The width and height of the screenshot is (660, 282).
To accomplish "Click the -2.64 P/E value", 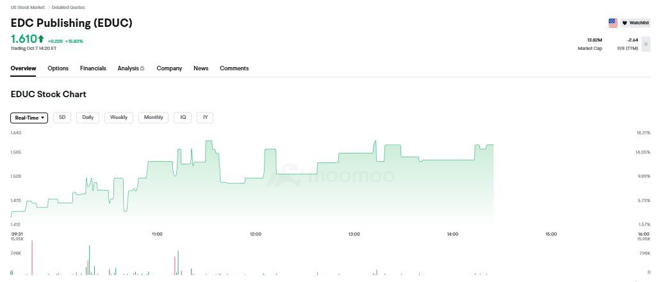I will (632, 40).
